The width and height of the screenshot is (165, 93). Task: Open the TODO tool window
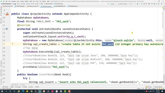point(37,87)
